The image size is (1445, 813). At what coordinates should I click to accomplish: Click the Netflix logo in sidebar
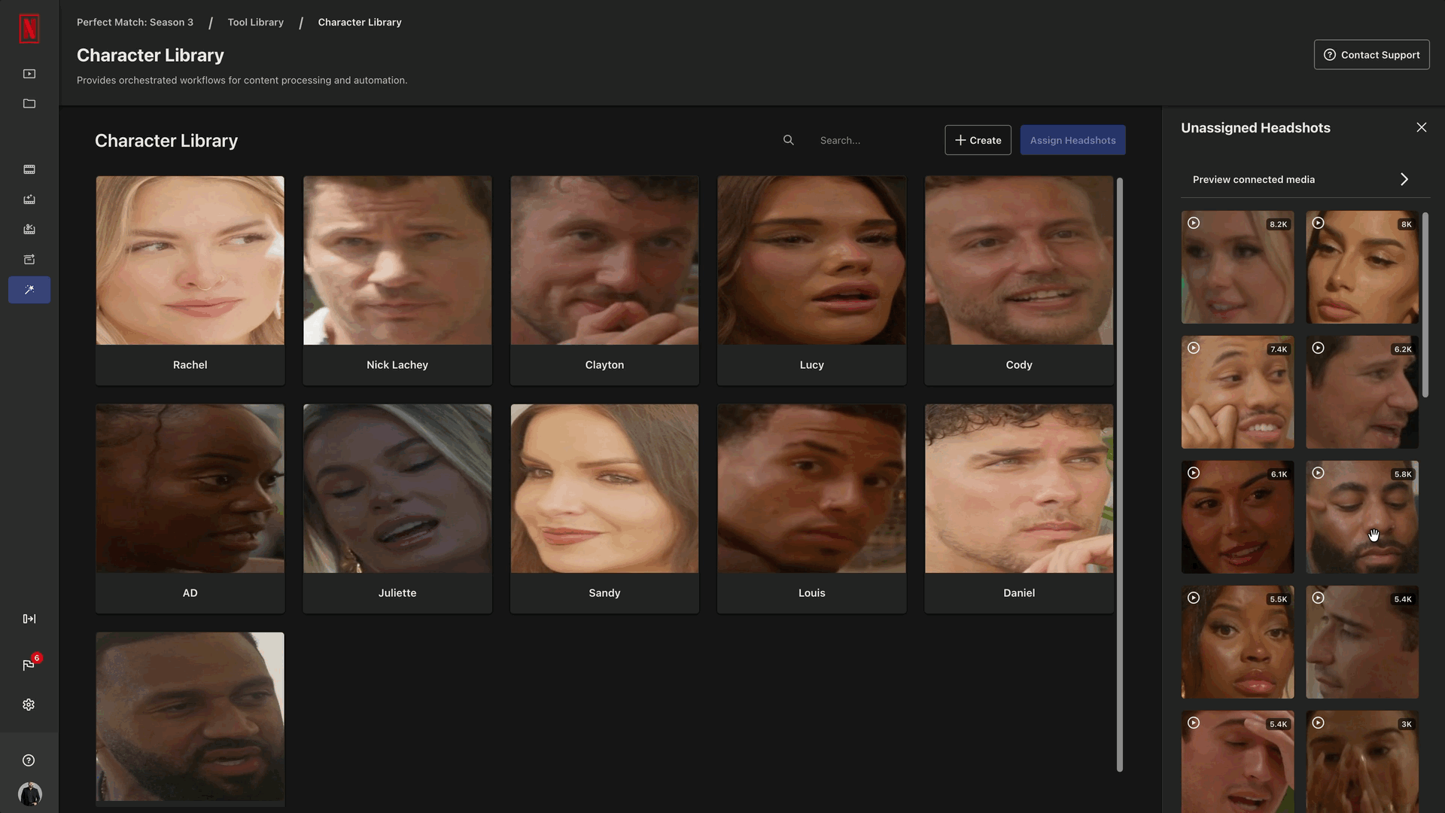tap(29, 29)
